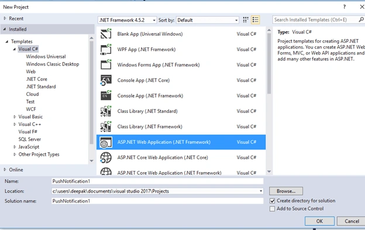
Task: Click the OK button
Action: tap(319, 221)
